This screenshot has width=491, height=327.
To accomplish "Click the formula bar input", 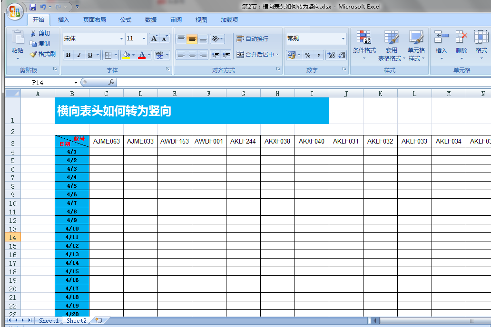I will (x=304, y=82).
